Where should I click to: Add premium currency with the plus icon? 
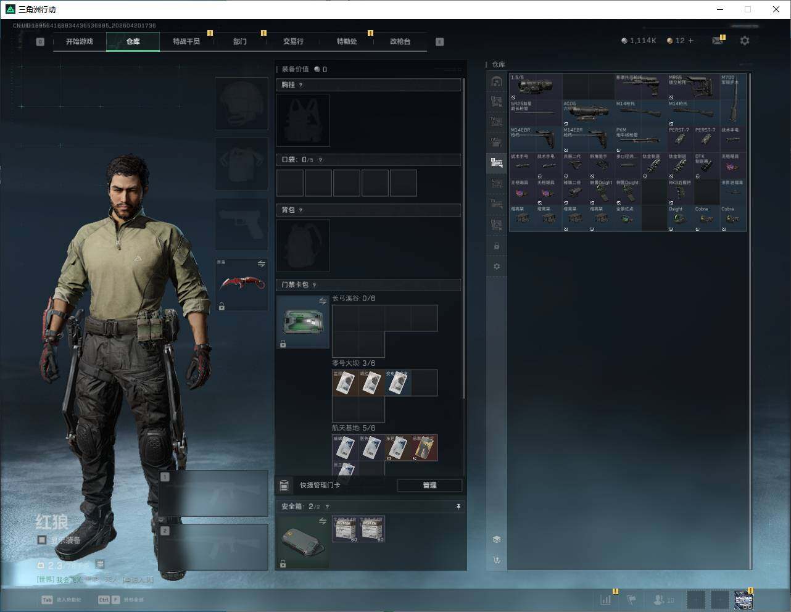(690, 41)
